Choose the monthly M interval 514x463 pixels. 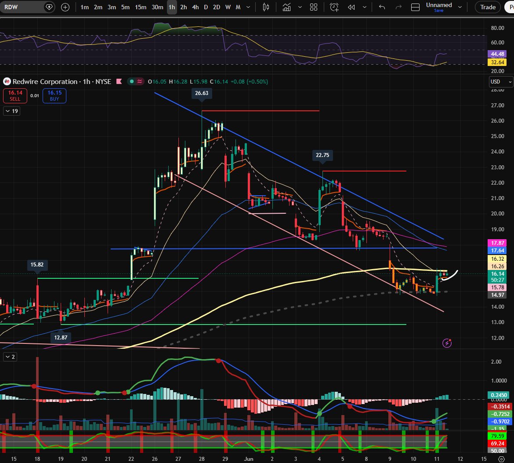238,7
